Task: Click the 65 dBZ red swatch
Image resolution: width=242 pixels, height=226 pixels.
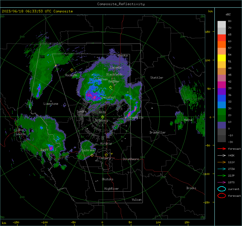Action: coord(222,38)
